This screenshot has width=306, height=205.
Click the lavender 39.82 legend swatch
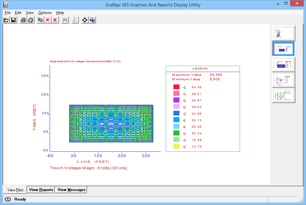coord(176,107)
